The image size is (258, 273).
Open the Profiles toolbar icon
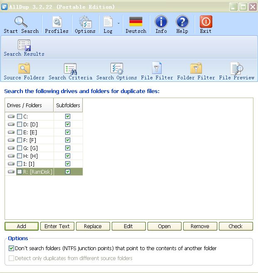point(57,22)
